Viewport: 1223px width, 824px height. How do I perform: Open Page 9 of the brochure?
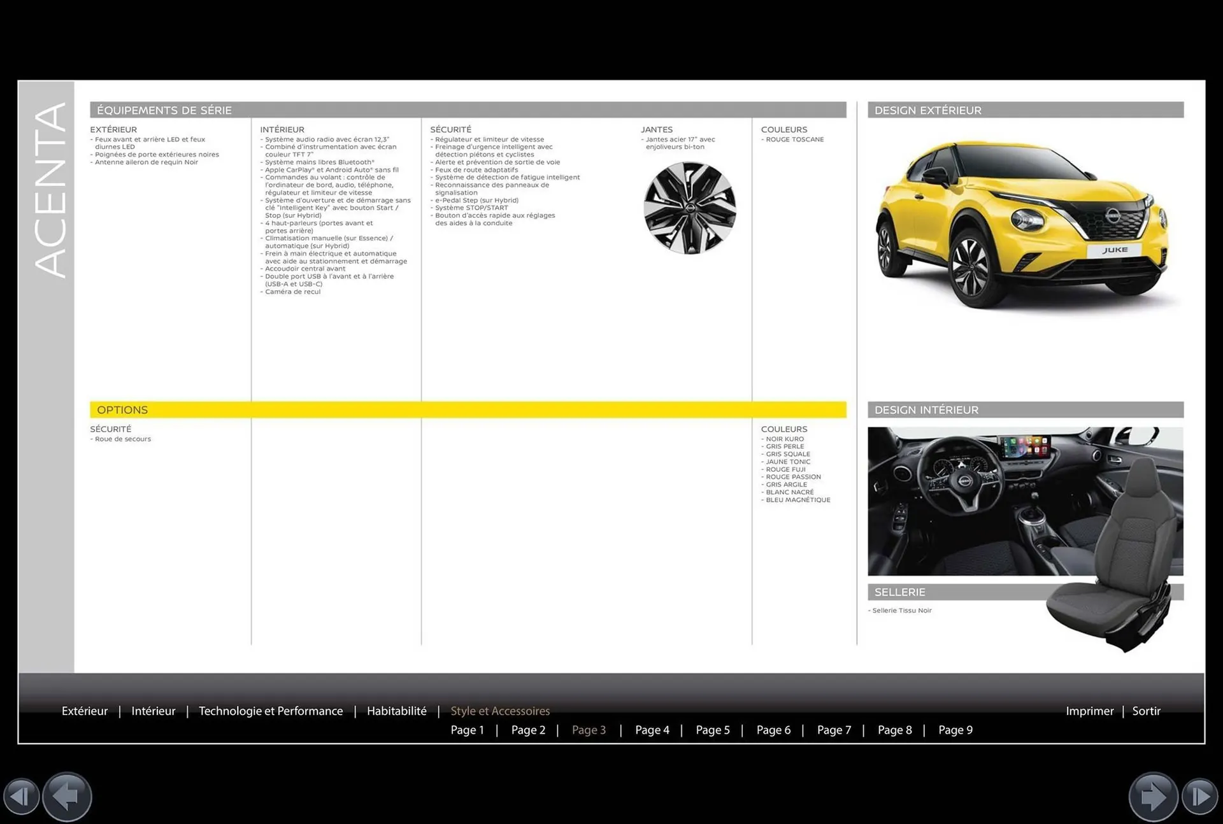[955, 730]
